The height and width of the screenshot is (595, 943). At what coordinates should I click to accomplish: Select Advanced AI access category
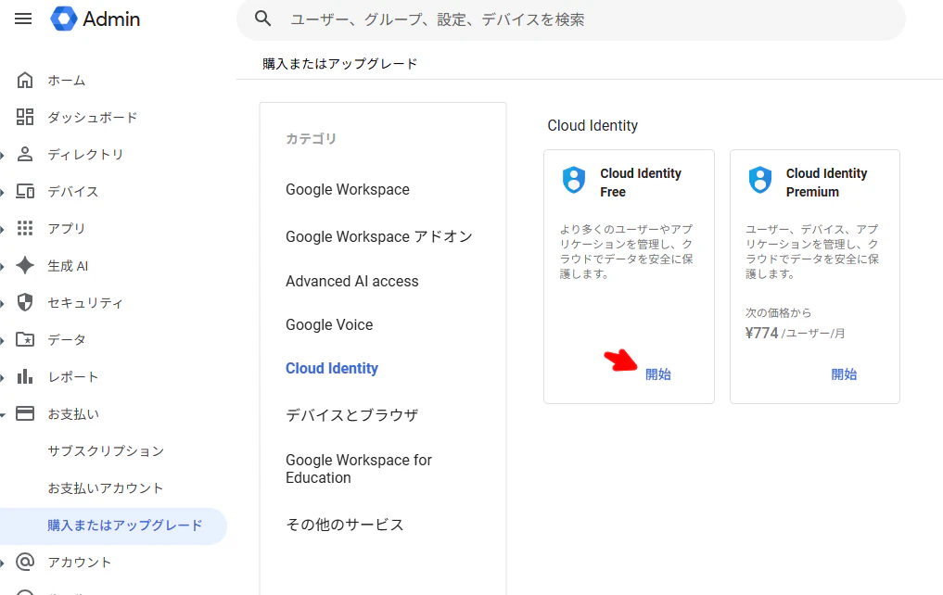(351, 281)
